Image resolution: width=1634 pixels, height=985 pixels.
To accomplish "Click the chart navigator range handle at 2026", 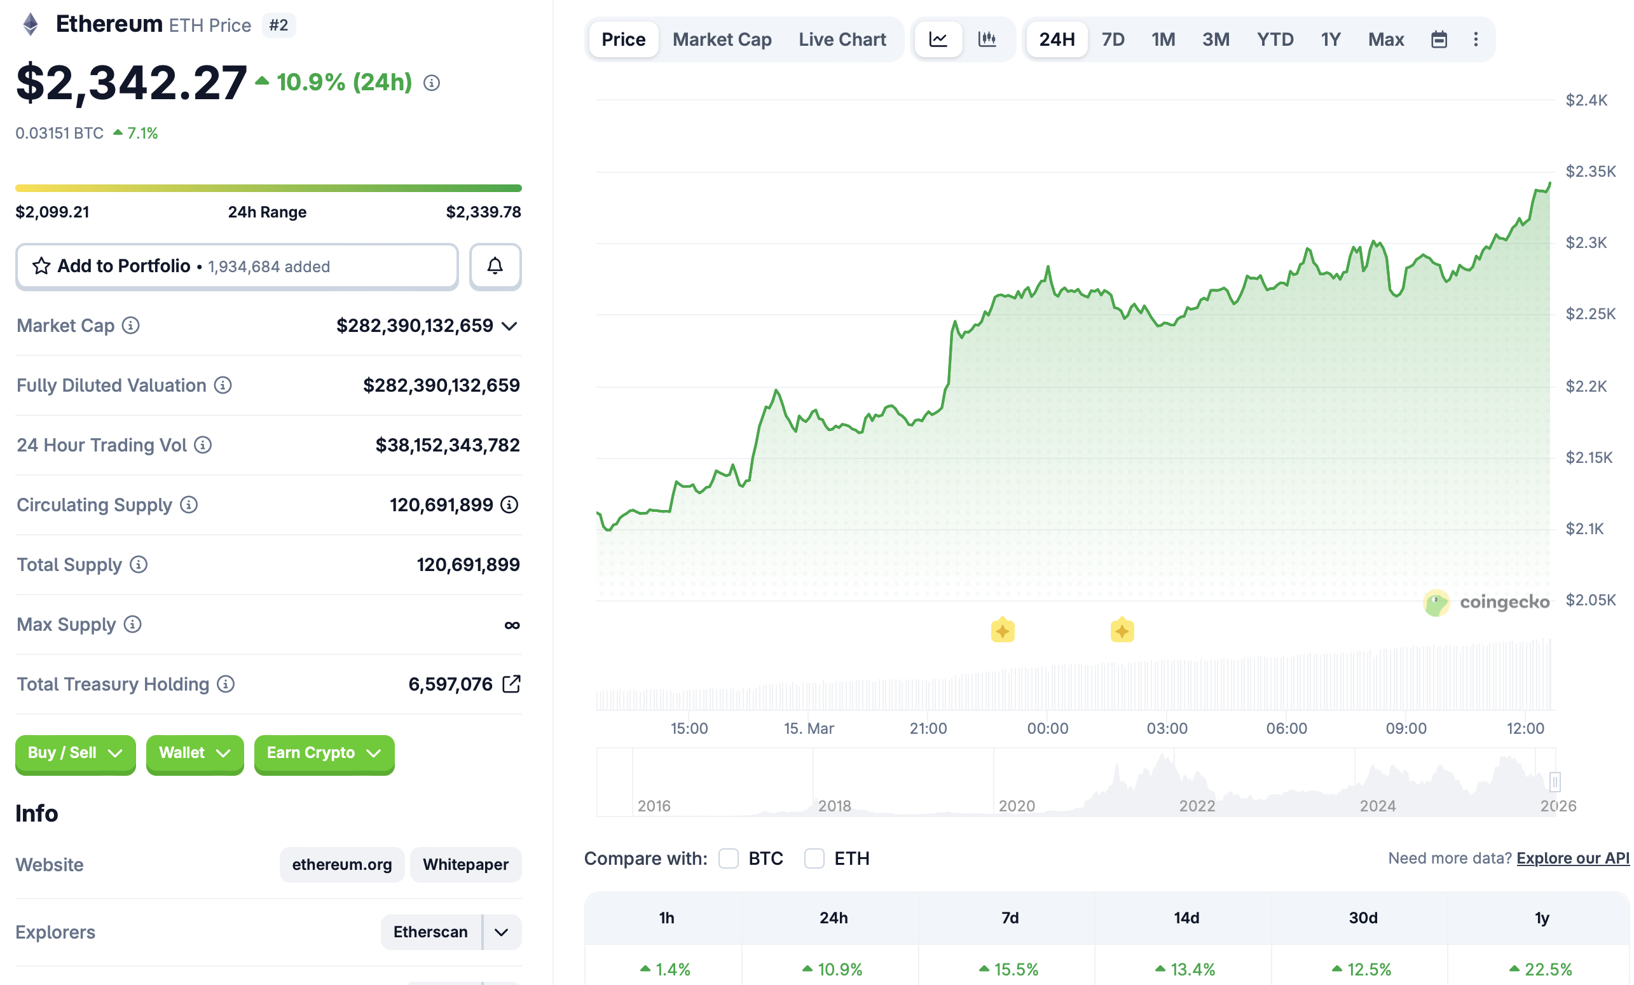I will tap(1555, 782).
